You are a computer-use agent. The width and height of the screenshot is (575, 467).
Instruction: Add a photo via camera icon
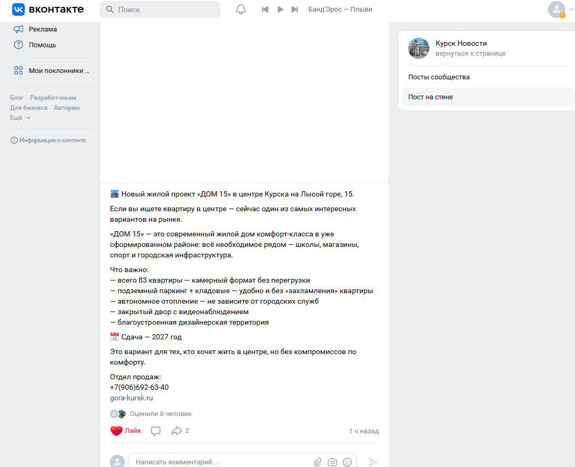(332, 462)
